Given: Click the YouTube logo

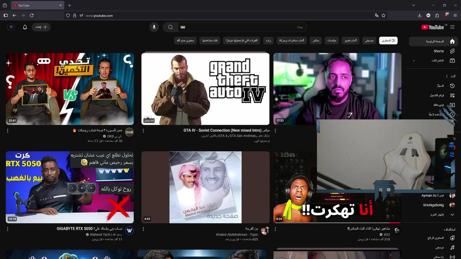Looking at the screenshot, I should tap(433, 27).
